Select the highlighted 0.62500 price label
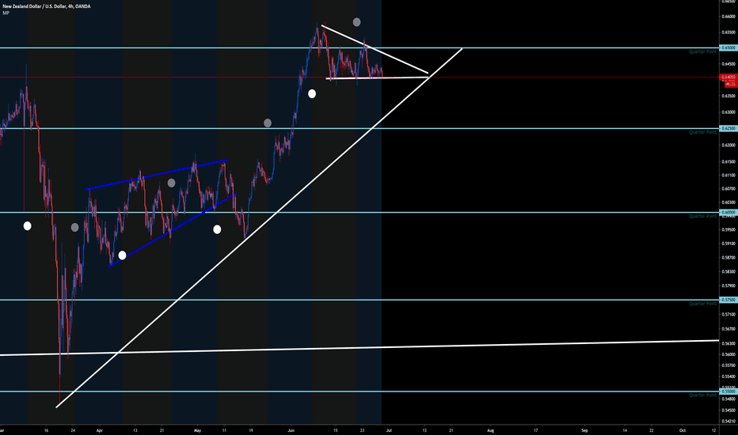Screen dimensions: 738x435 click(728, 128)
